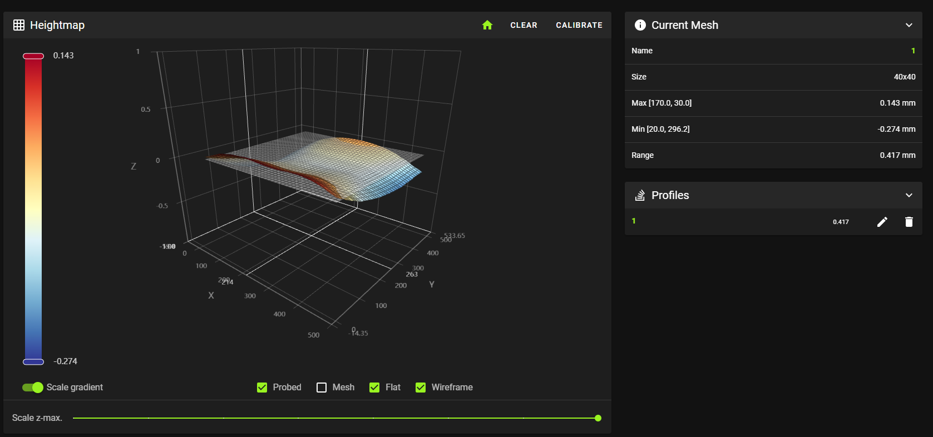933x437 pixels.
Task: Click the Profiles panel title
Action: [670, 195]
